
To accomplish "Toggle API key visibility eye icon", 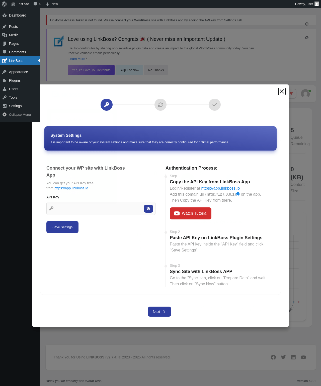I will click(x=148, y=208).
